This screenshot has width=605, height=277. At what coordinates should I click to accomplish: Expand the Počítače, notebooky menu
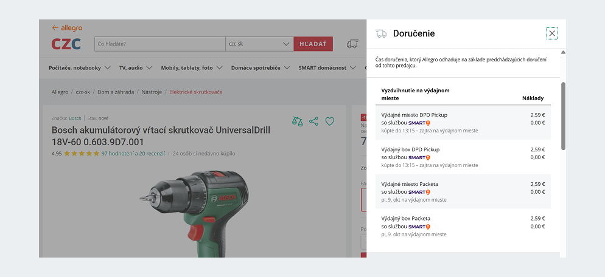click(80, 68)
